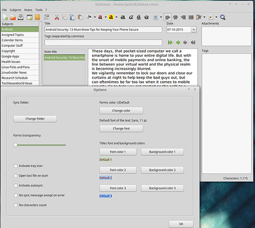The height and width of the screenshot is (228, 255).
Task: Create a new file with first toolbar icon
Action: coord(6,17)
